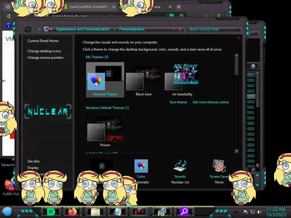The height and width of the screenshot is (218, 291).
Task: Select the Unsaved Theme
Action: click(105, 80)
